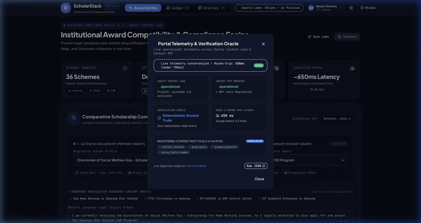Click the initial_context MCP tool chip
This screenshot has height=223, width=421.
(x=171, y=147)
